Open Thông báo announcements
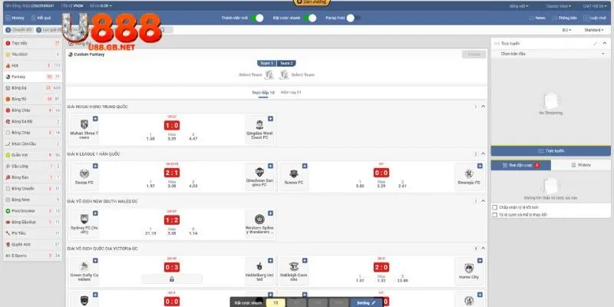 tap(565, 18)
